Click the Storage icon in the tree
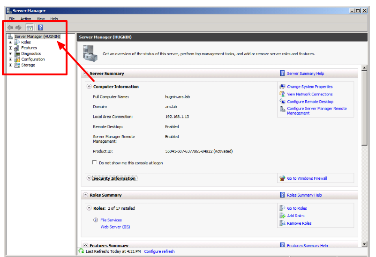Image resolution: width=376 pixels, height=257 pixels. (x=17, y=65)
